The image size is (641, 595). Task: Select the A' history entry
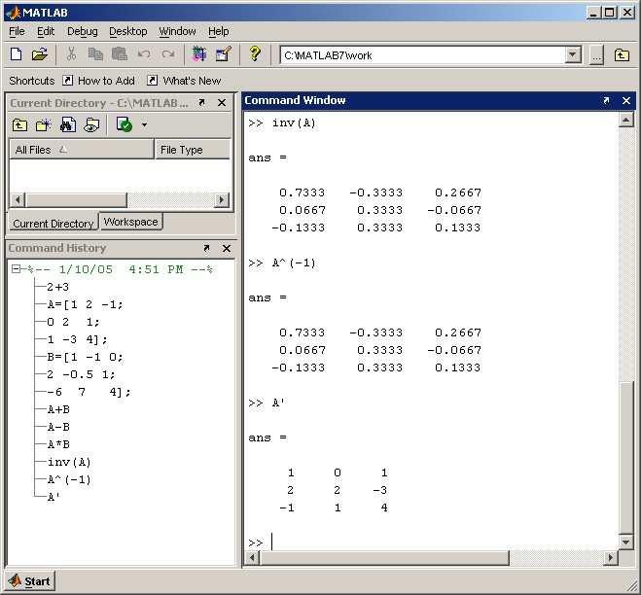(53, 497)
